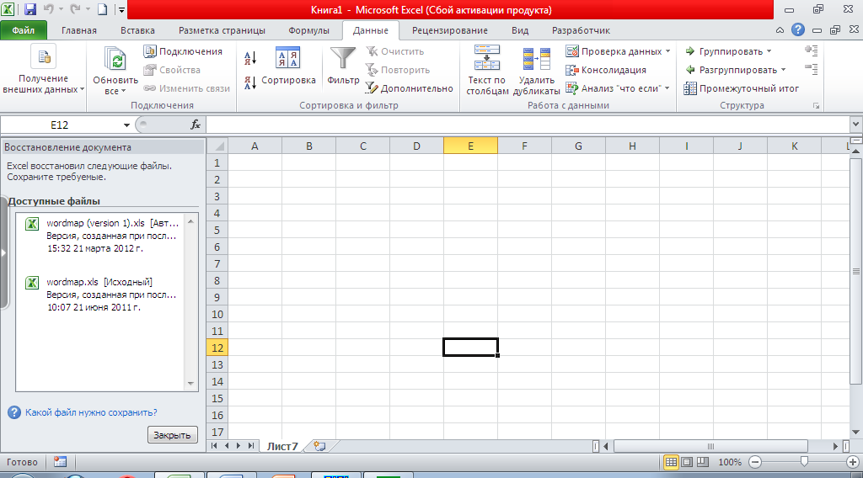Image resolution: width=863 pixels, height=478 pixels.
Task: Open Текст по столбцам wizard
Action: 487,71
